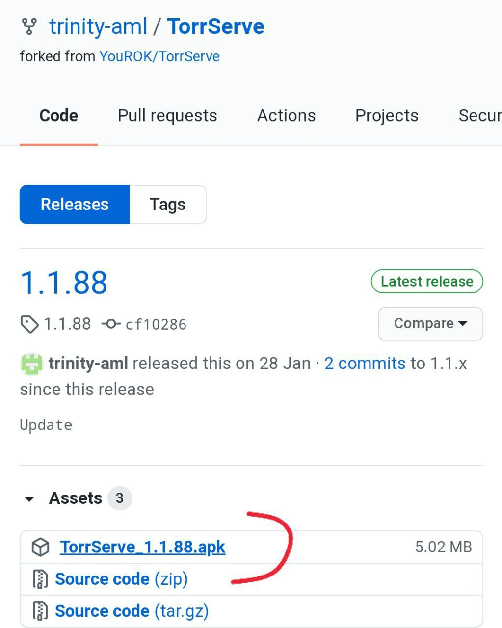502x628 pixels.
Task: Open the Compare dropdown
Action: (x=430, y=323)
